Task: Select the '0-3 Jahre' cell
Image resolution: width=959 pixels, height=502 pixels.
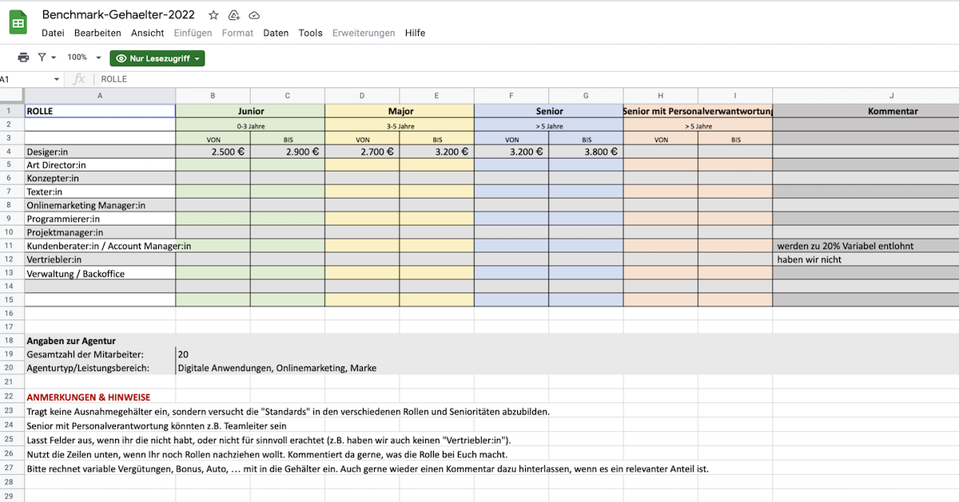Action: click(251, 125)
